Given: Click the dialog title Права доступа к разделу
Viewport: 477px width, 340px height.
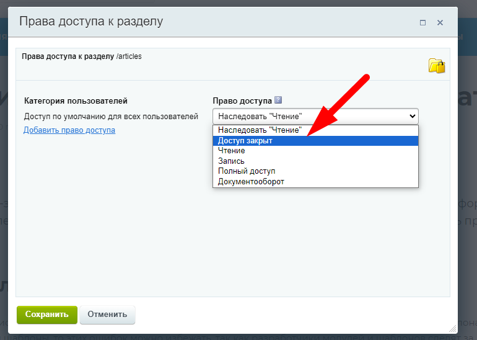Looking at the screenshot, I should (91, 22).
